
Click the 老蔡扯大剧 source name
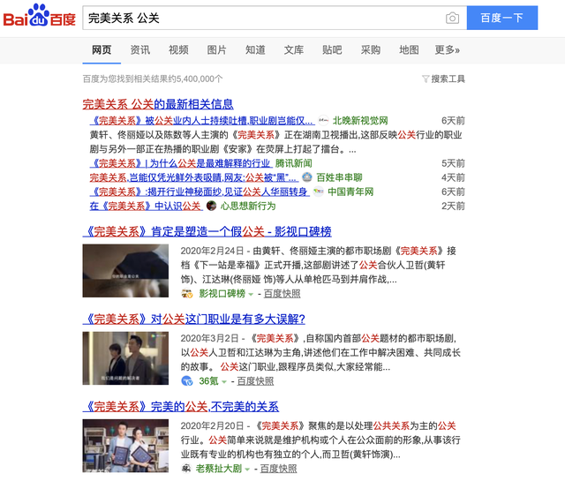(x=219, y=469)
